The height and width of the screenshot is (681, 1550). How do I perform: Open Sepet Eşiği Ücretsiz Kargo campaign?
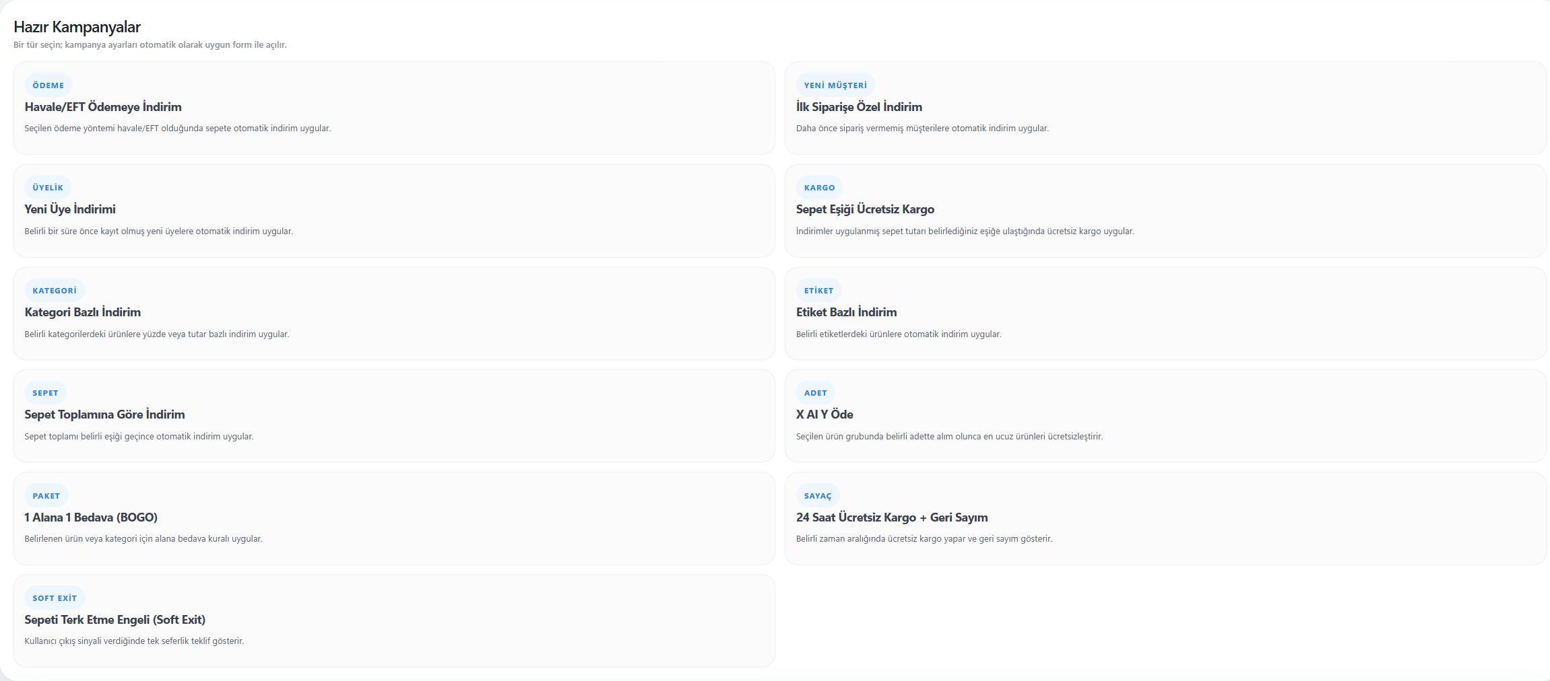point(1165,211)
